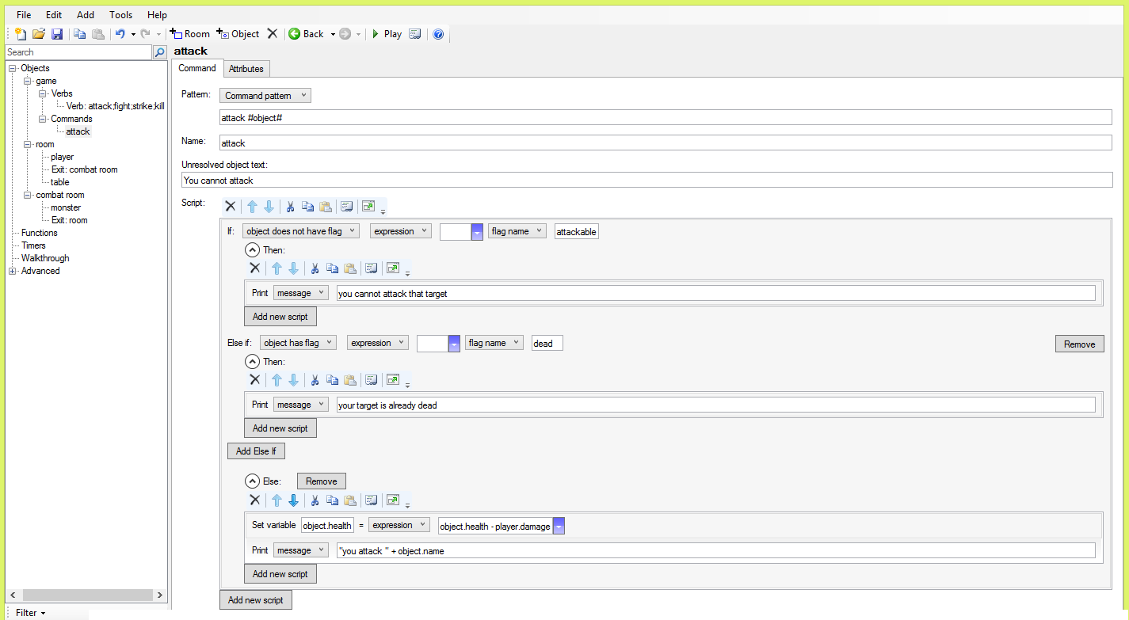This screenshot has width=1129, height=620.
Task: Click the pop-out editor icon beside the Script label
Action: (x=368, y=207)
